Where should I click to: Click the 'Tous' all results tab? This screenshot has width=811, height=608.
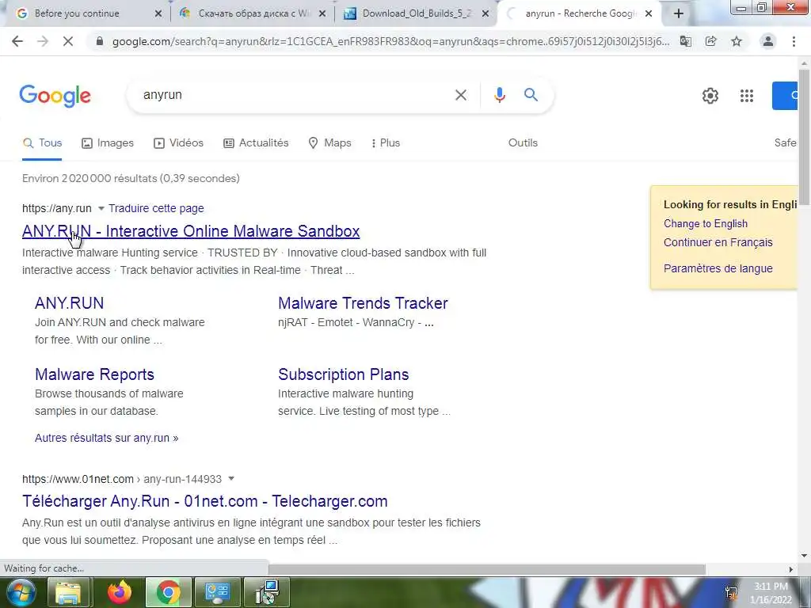pos(43,142)
